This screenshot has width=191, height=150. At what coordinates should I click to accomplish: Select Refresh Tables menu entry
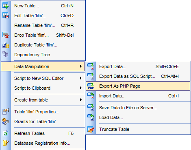point(43,133)
